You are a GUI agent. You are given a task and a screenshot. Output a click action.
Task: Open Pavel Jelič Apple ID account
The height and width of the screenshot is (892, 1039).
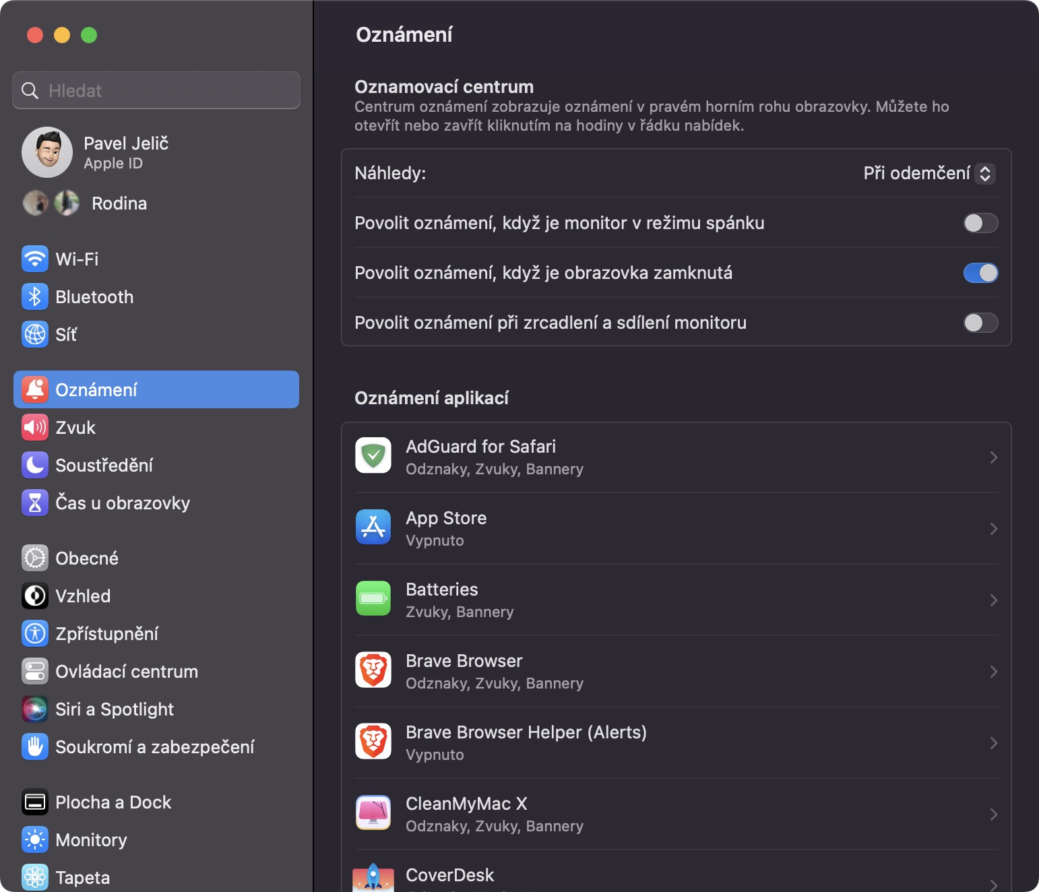click(125, 152)
